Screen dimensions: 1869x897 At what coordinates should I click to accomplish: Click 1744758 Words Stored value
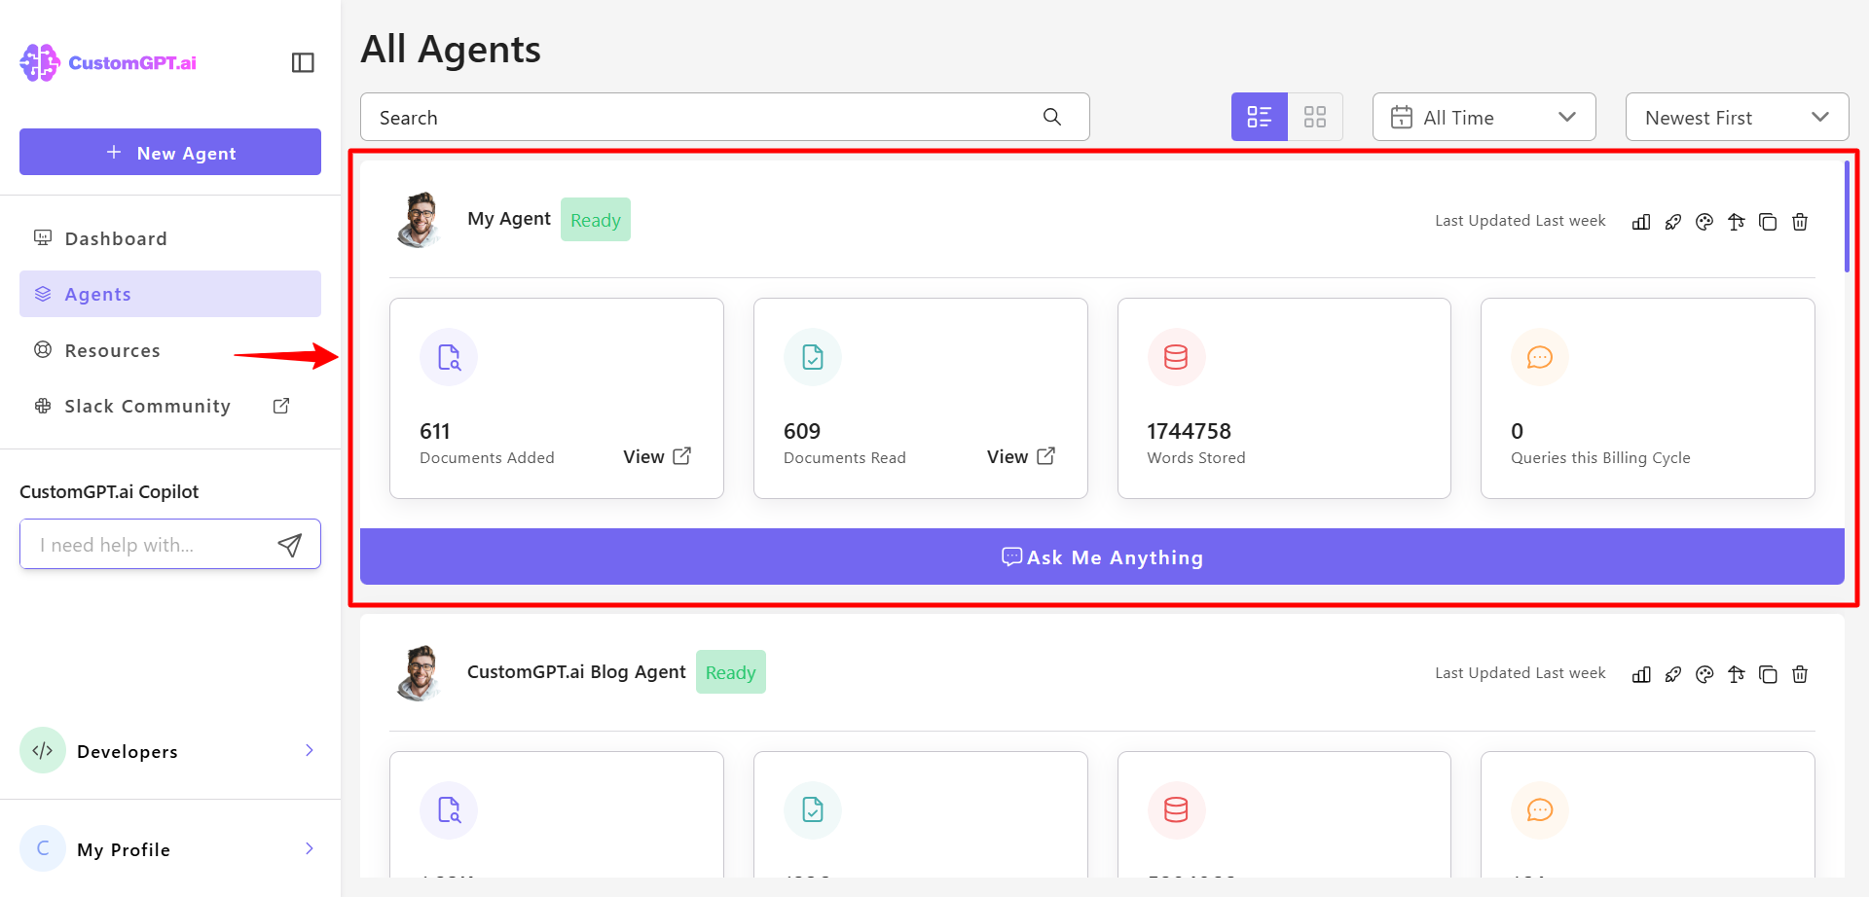pos(1189,431)
